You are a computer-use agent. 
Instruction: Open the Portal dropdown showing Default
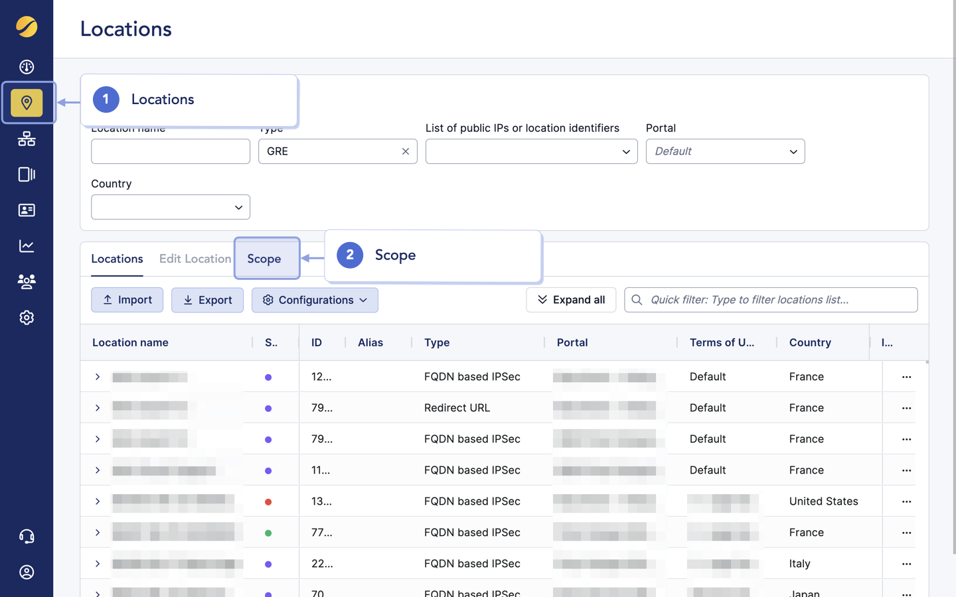coord(725,151)
